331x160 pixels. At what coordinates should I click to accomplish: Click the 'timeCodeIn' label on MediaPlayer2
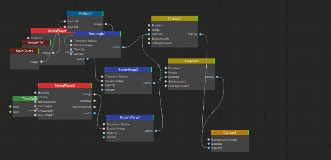coord(46,111)
